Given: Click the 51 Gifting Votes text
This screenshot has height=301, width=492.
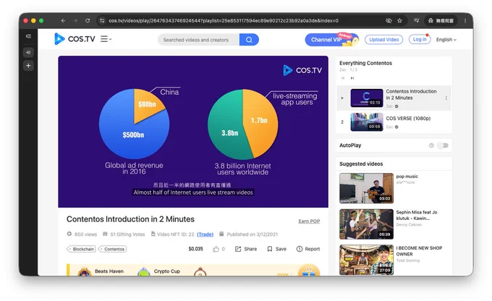Looking at the screenshot, I should pyautogui.click(x=127, y=234).
